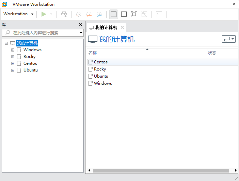Screen dimensions: 239x181
Task: Select Windows row in VM list
Action: pos(163,83)
